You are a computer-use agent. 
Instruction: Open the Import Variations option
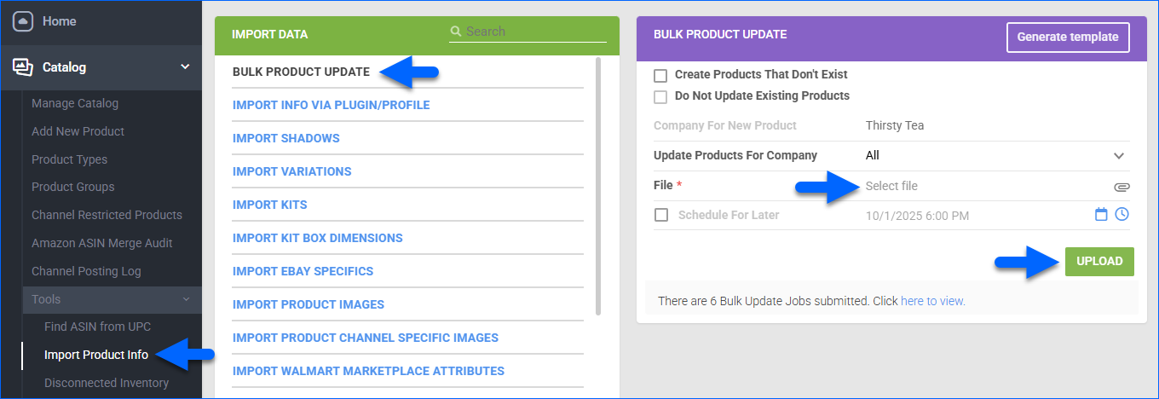pyautogui.click(x=291, y=171)
